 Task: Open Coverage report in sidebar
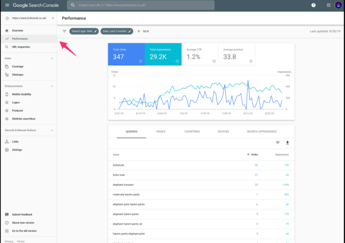pyautogui.click(x=29, y=66)
